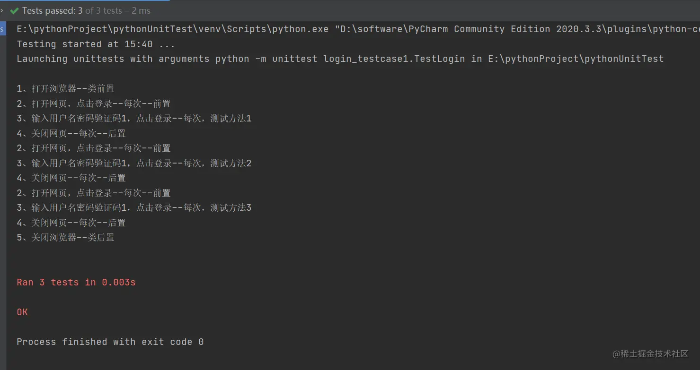Select the red "OK" result text
Screen dimensions: 700x370
point(22,312)
